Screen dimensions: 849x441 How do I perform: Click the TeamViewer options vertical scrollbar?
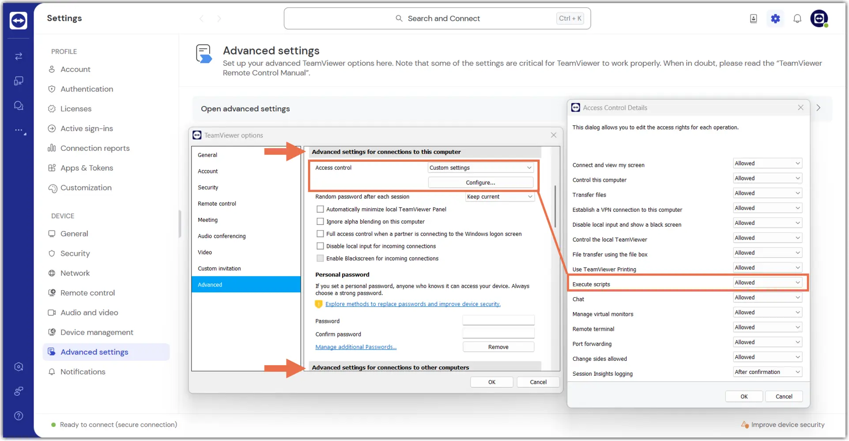[x=555, y=206]
